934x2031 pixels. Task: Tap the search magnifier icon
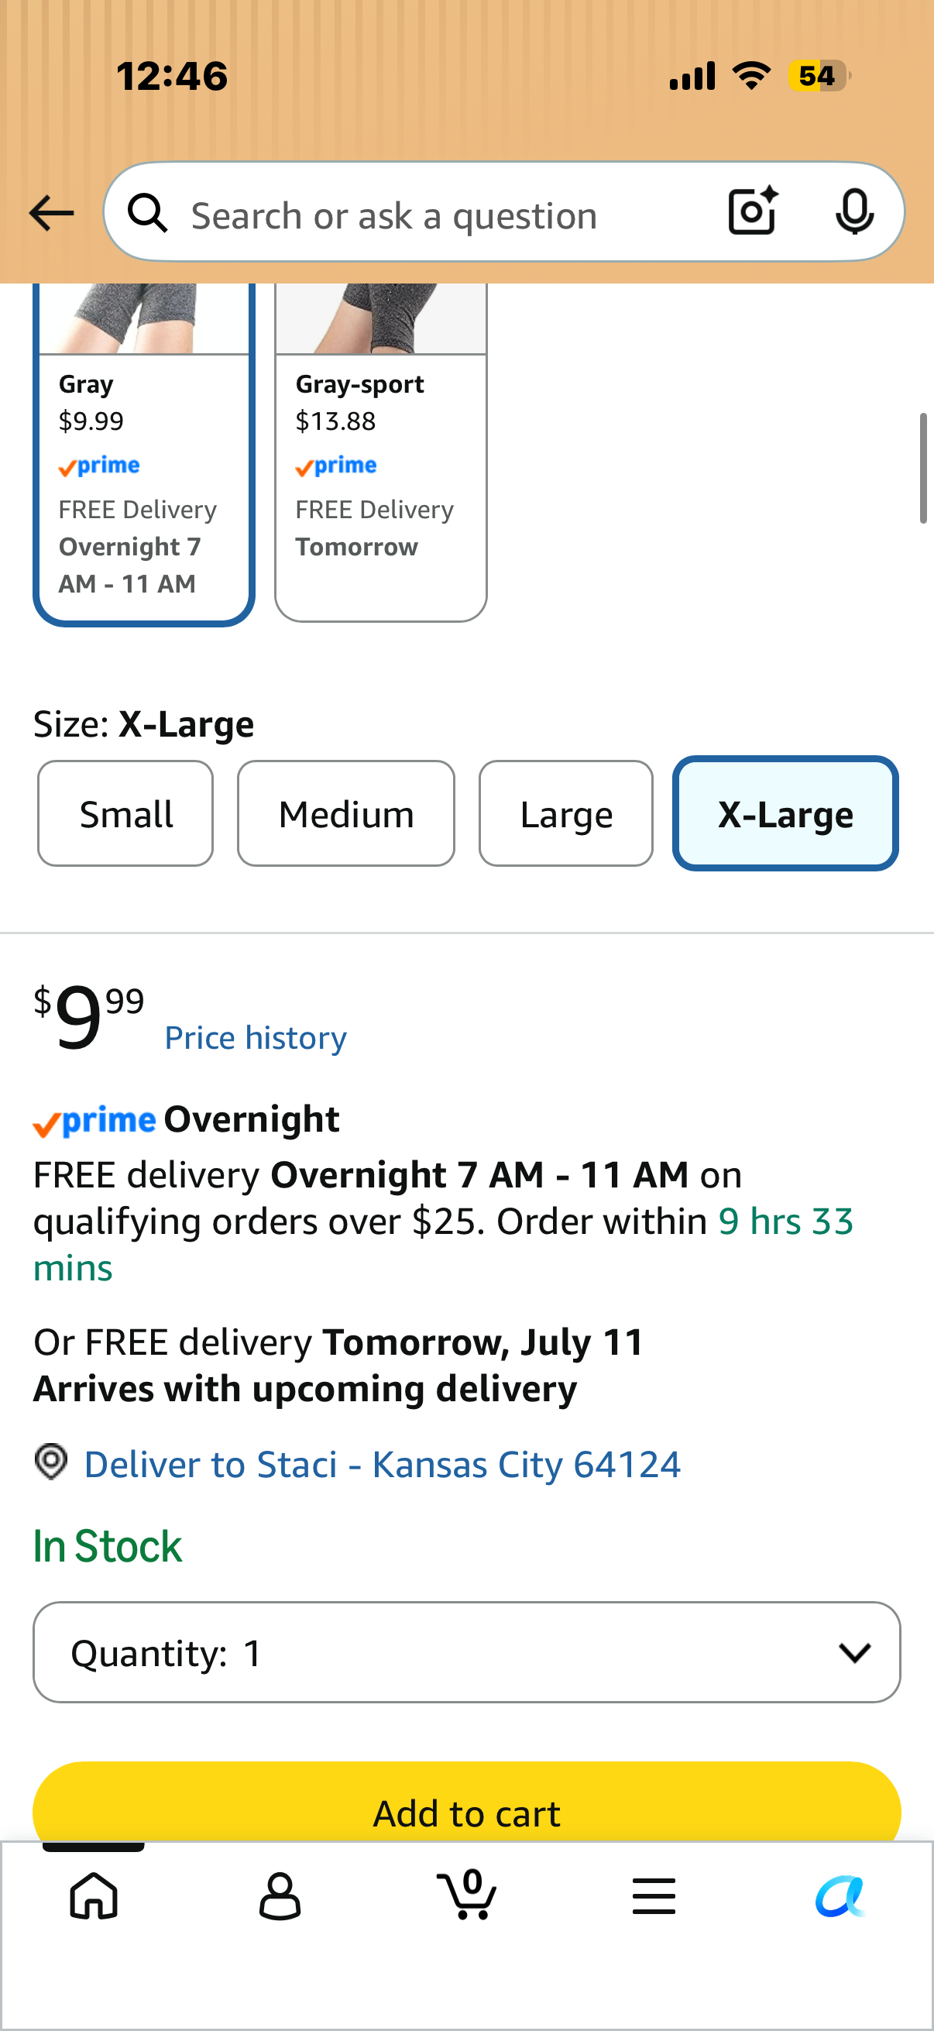[x=147, y=214]
